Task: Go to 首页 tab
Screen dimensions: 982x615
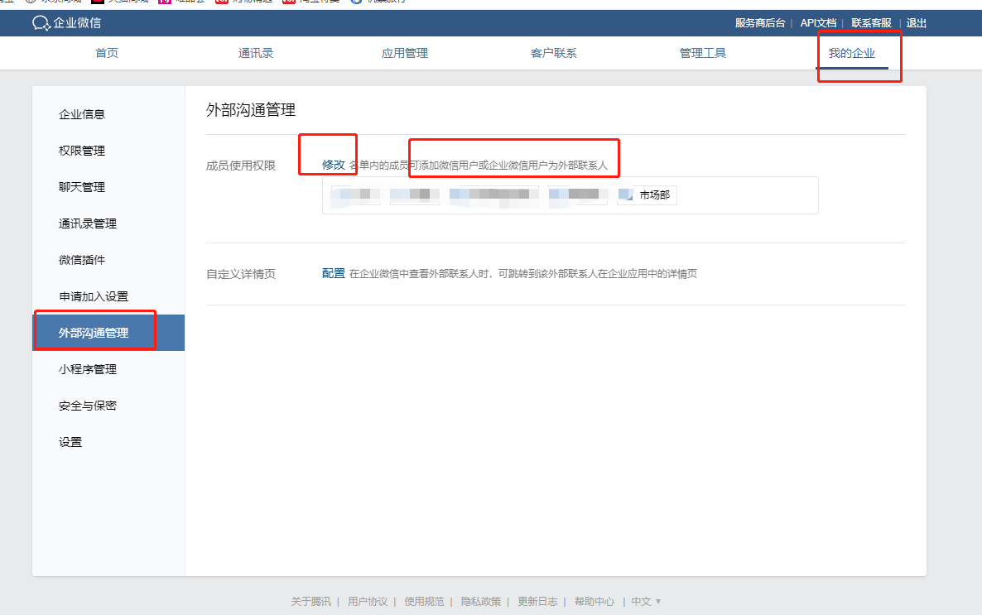Action: (x=107, y=53)
